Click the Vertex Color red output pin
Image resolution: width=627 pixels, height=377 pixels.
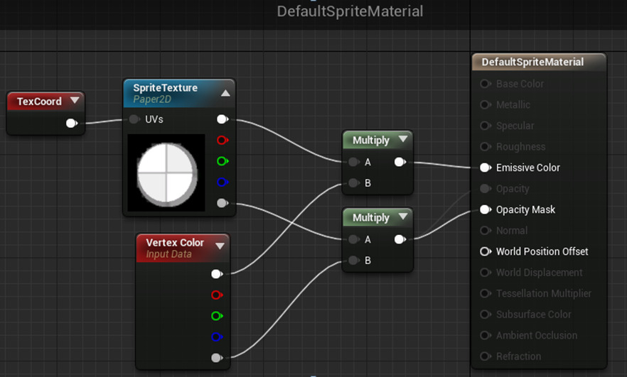pyautogui.click(x=217, y=295)
